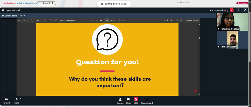Expand the Draw tool options arrow

(x=41, y=21)
